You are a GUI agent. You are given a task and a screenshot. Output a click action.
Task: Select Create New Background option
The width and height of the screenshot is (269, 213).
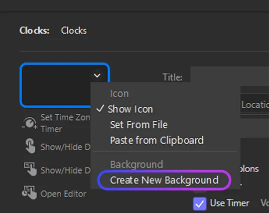[x=164, y=180]
